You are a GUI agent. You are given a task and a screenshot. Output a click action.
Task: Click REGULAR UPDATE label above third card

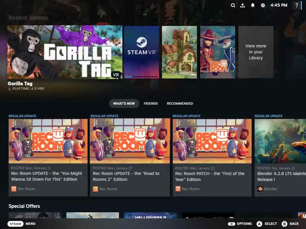pos(186,116)
